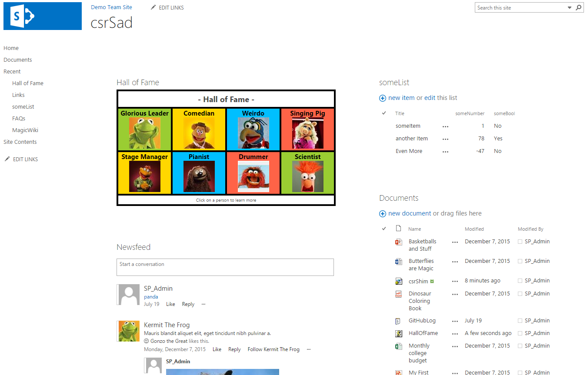The width and height of the screenshot is (587, 375).
Task: Click presence checkbox beside SP_Admin for GitHubLog
Action: [520, 321]
